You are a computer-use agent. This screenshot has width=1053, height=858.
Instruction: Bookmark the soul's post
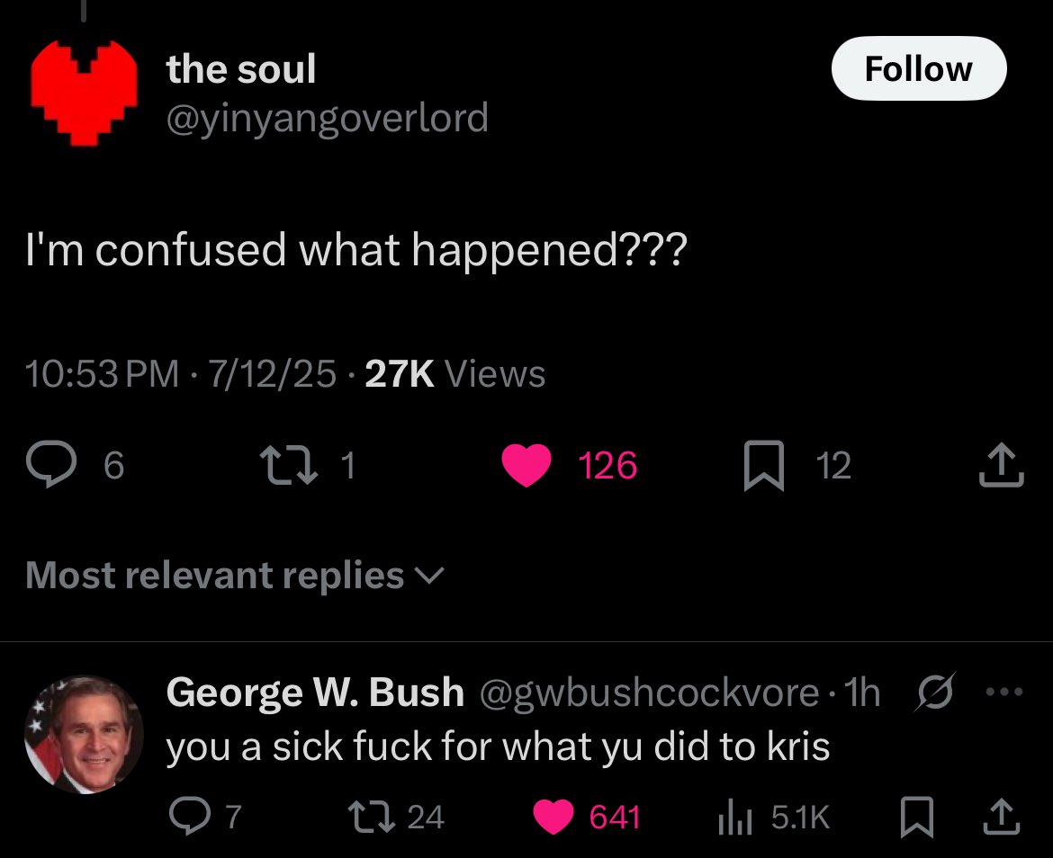(x=763, y=466)
